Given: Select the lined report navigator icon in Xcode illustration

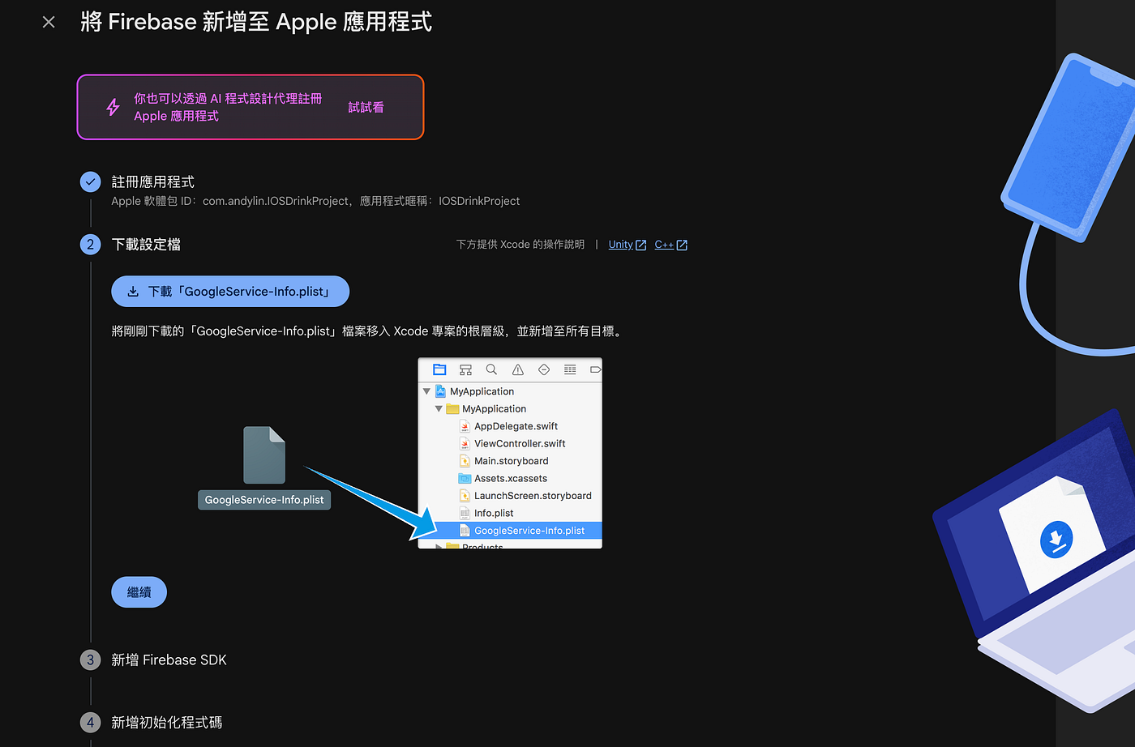Looking at the screenshot, I should [570, 369].
